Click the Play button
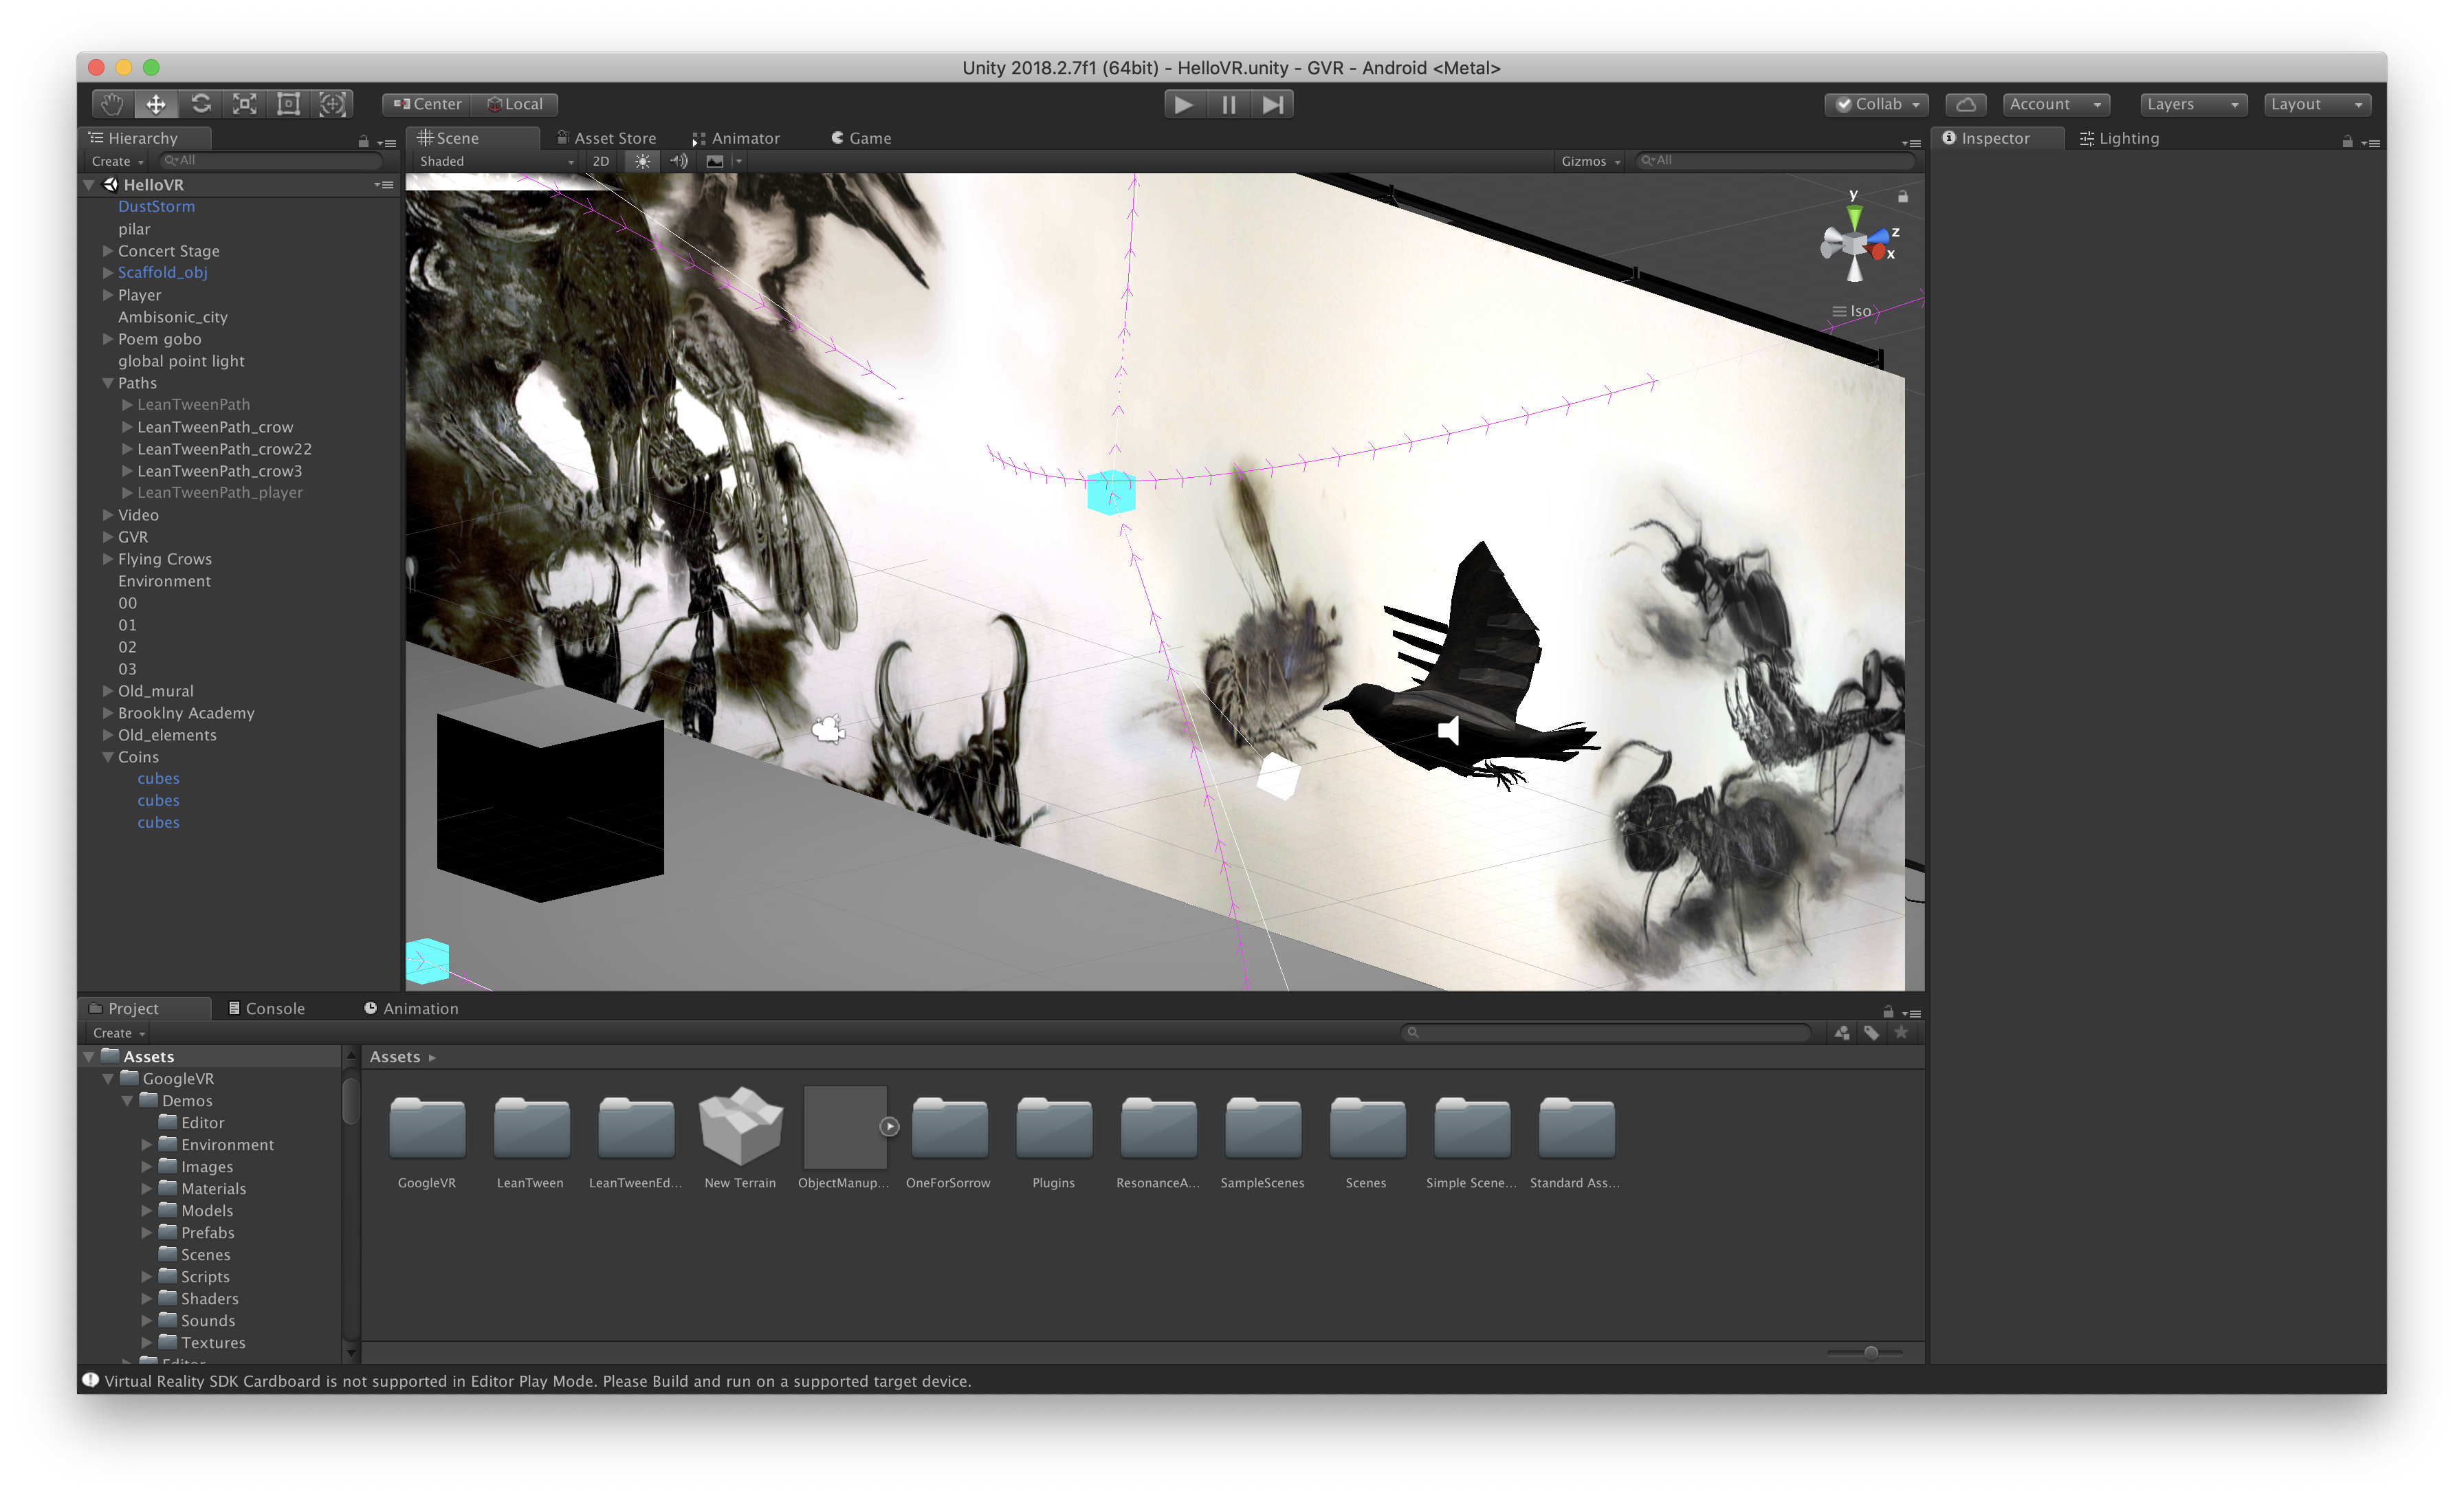Image resolution: width=2464 pixels, height=1496 pixels. [1184, 104]
